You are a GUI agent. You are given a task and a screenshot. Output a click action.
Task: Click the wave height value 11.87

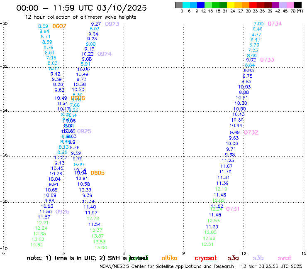tap(44, 217)
